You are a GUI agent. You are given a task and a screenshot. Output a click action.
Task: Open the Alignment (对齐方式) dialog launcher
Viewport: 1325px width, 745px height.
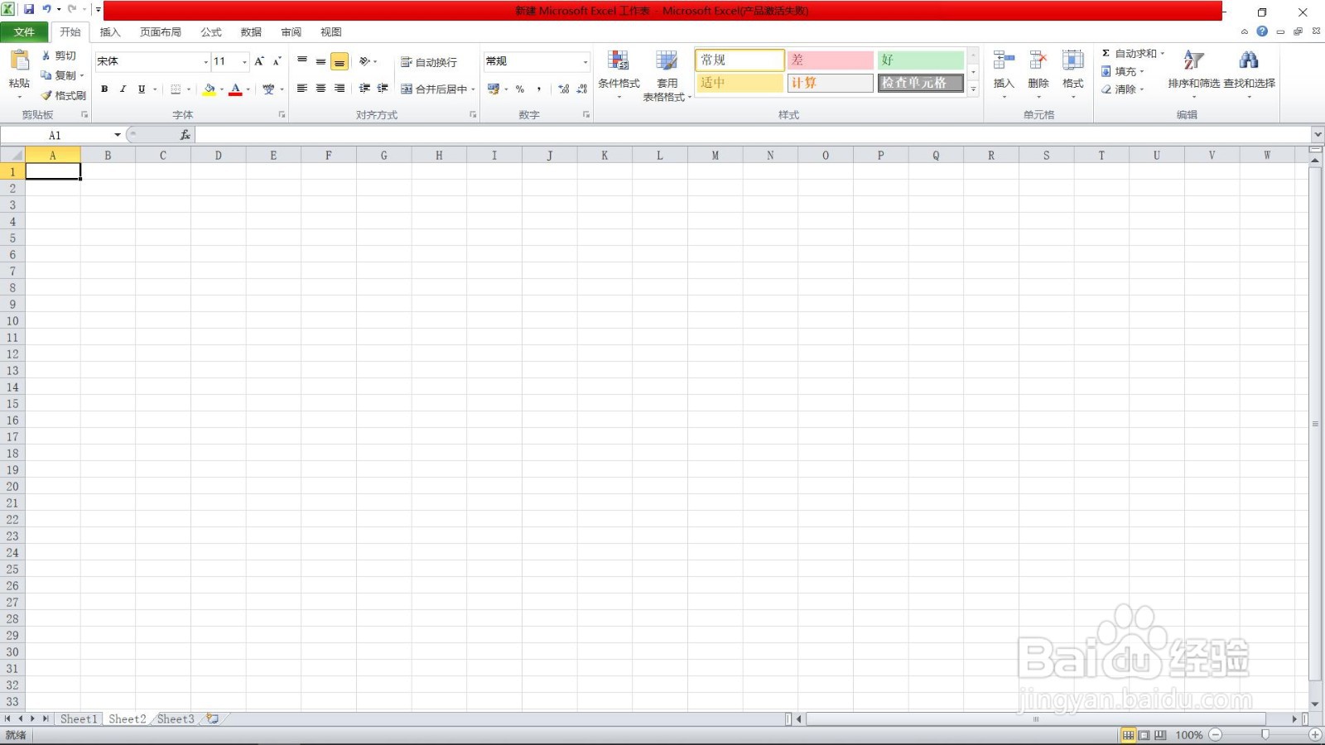473,115
